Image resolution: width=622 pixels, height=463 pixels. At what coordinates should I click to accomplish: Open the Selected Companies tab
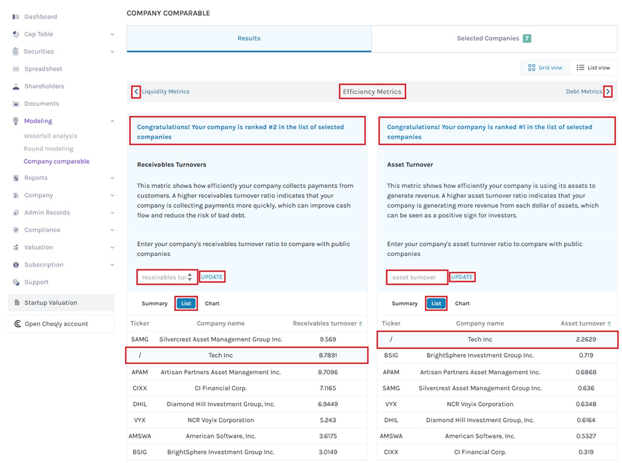[x=494, y=38]
